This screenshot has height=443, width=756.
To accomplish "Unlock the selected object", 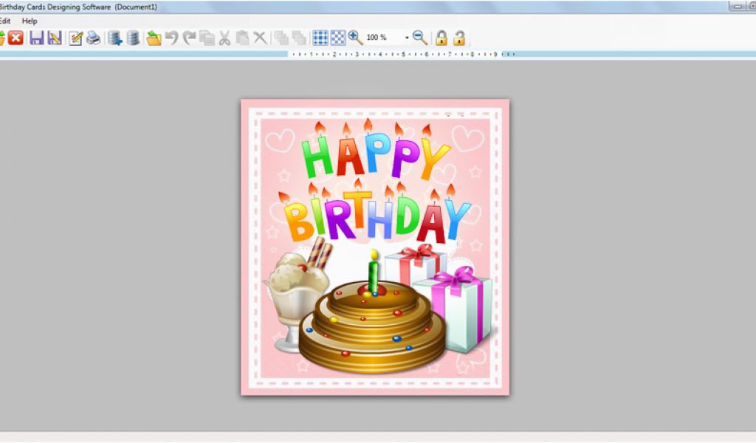I will pos(459,38).
